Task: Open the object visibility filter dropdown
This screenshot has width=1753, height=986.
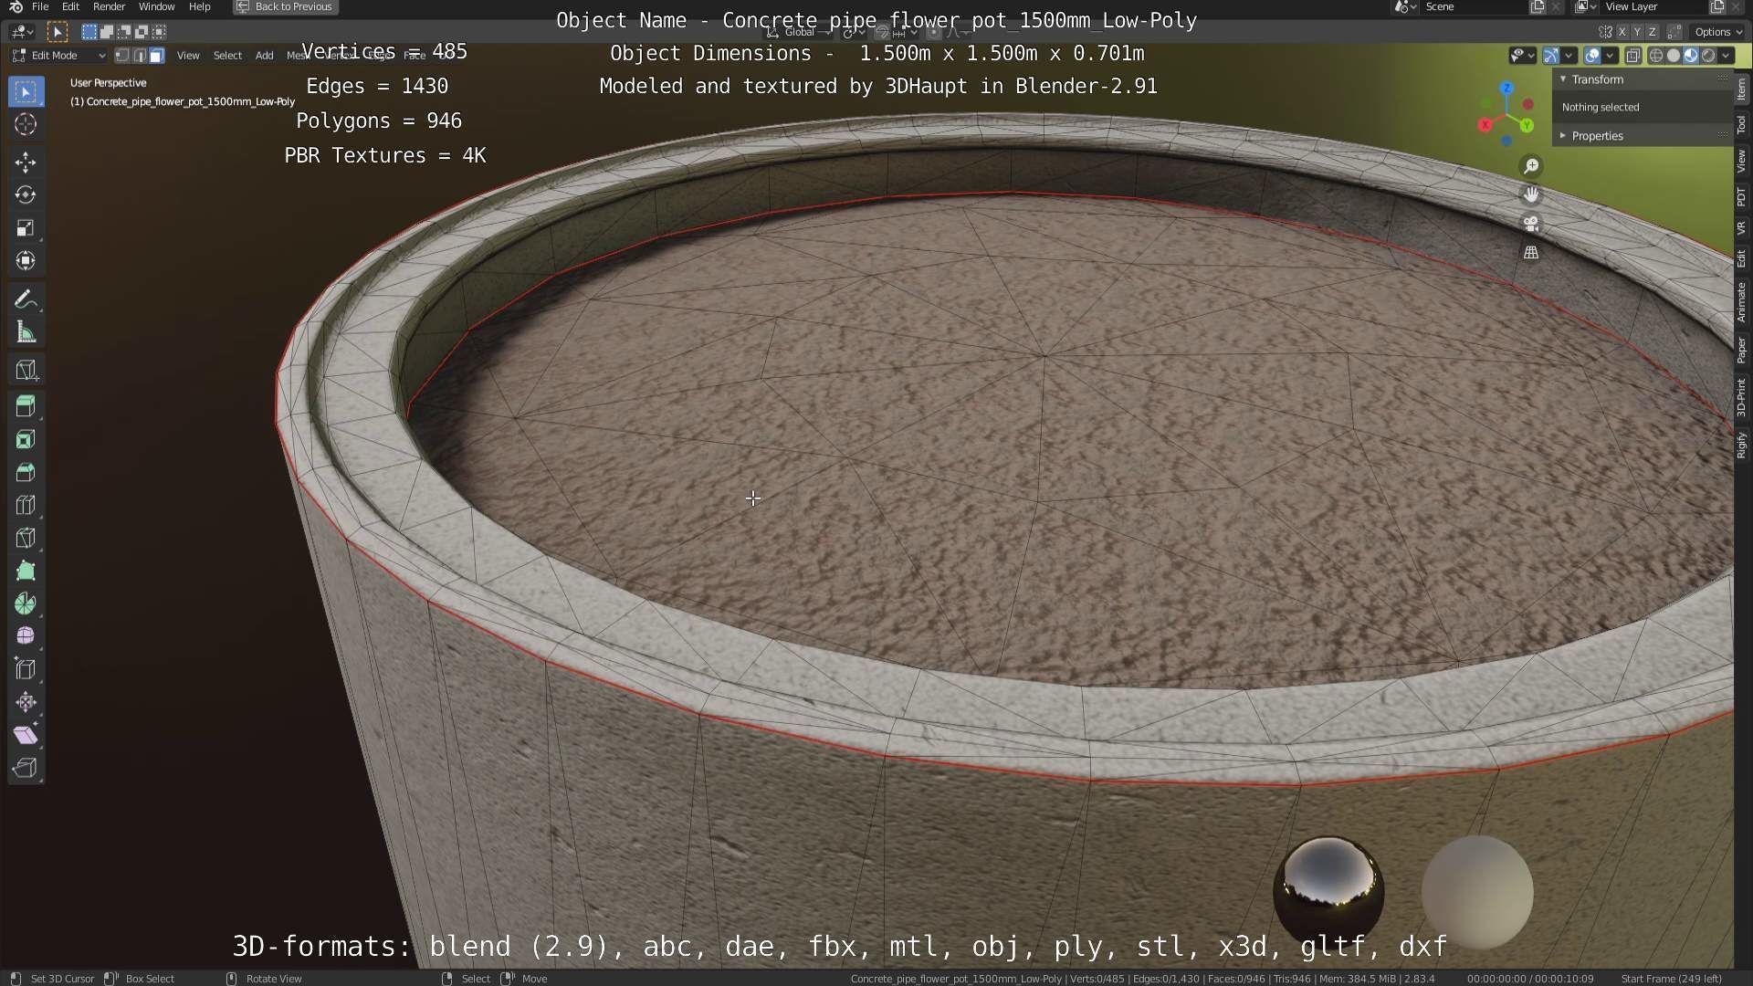Action: tap(1522, 56)
